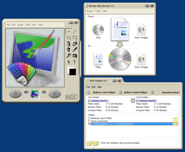
Task: Open Help menu in Twin Folders
Action: (x=99, y=87)
